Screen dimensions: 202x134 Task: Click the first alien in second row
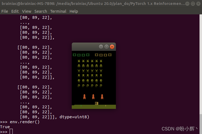[79, 66]
